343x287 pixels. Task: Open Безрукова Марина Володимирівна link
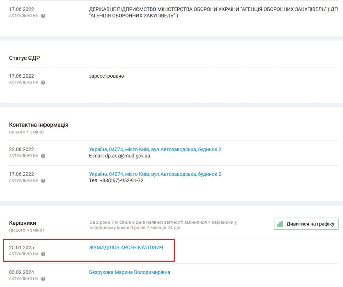[129, 272]
